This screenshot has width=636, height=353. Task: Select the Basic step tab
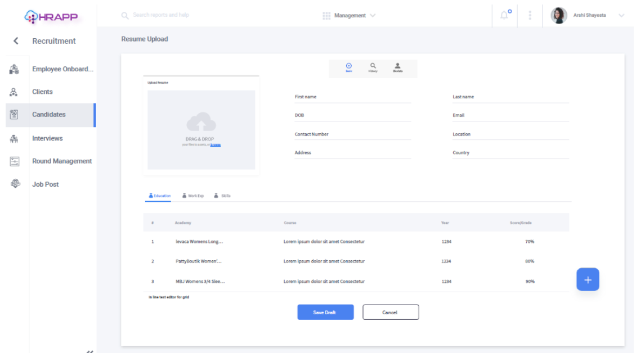(349, 67)
